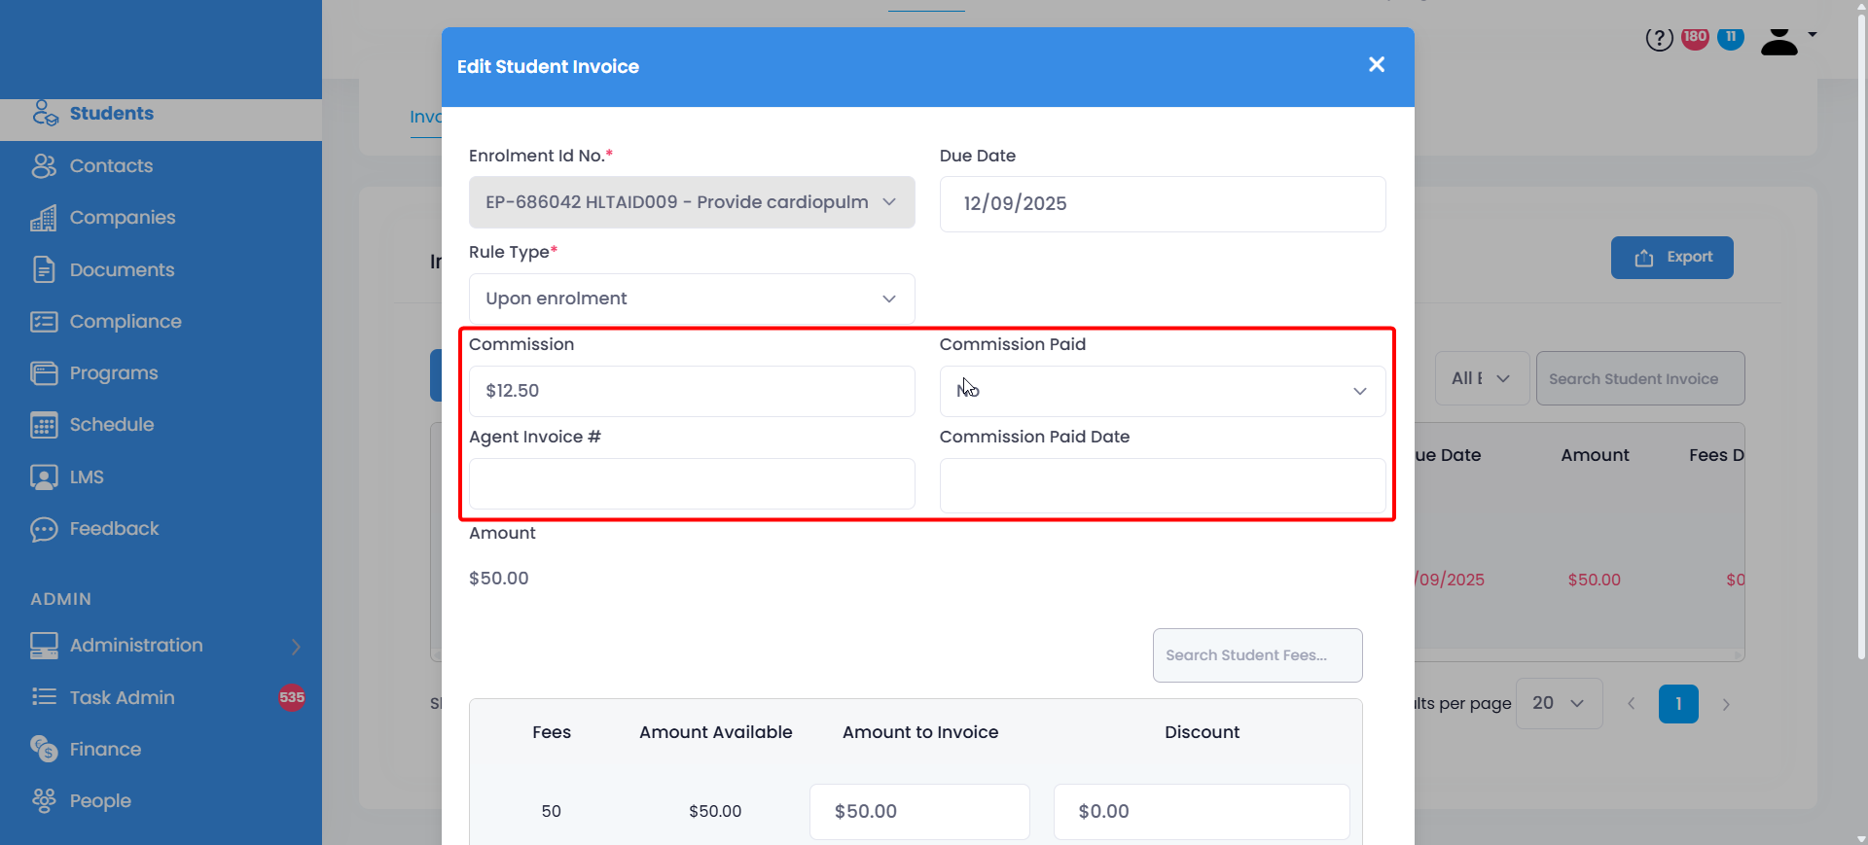Click the Companies building icon
The image size is (1868, 845).
click(44, 218)
